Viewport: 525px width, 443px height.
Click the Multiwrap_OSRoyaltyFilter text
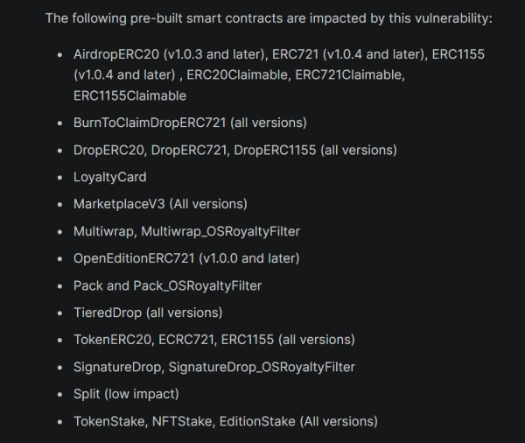pos(232,231)
